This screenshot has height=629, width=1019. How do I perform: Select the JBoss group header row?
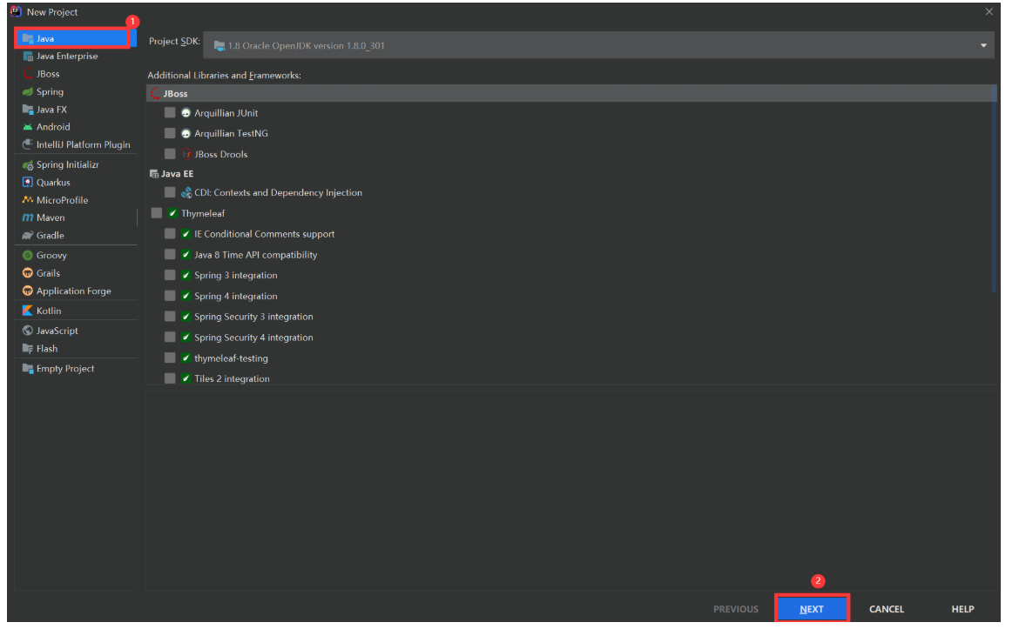click(x=570, y=94)
